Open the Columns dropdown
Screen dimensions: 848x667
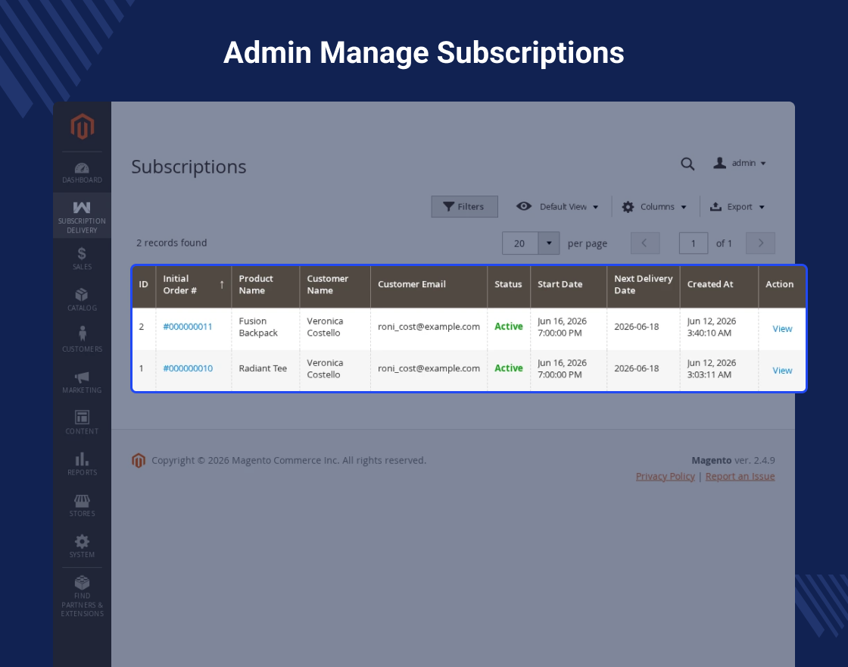[654, 207]
